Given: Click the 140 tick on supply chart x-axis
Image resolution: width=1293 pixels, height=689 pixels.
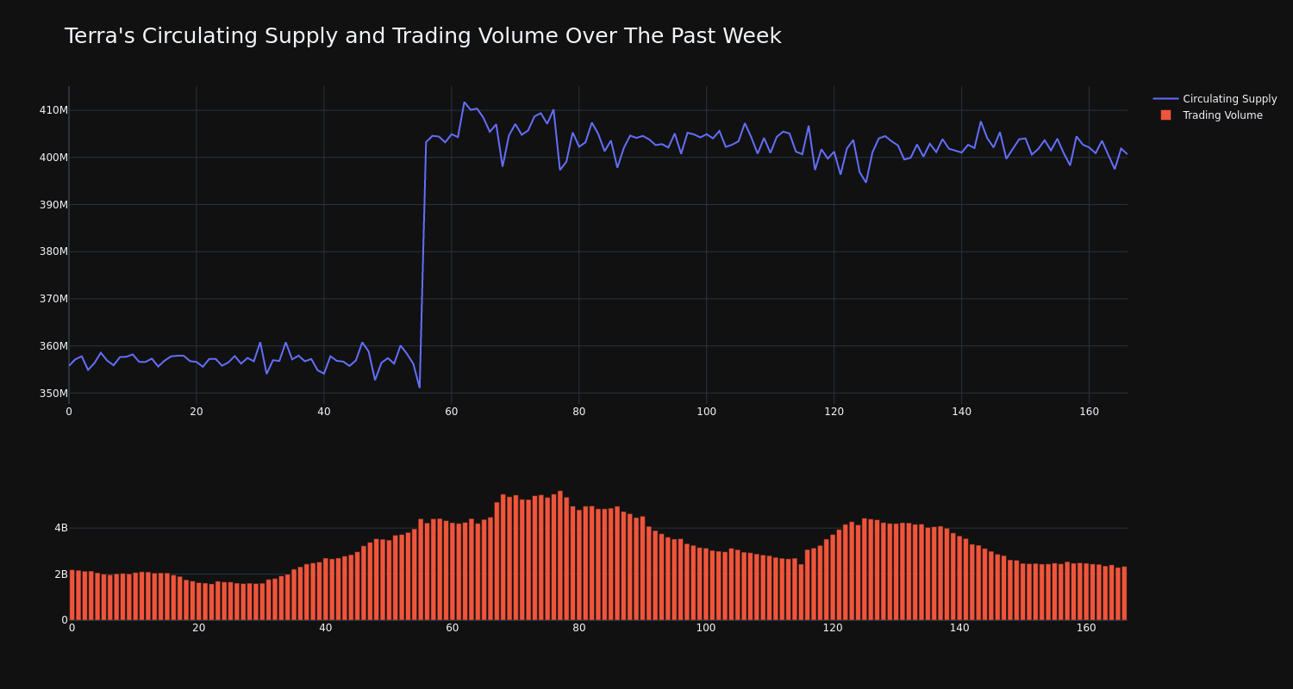Looking at the screenshot, I should click(962, 412).
